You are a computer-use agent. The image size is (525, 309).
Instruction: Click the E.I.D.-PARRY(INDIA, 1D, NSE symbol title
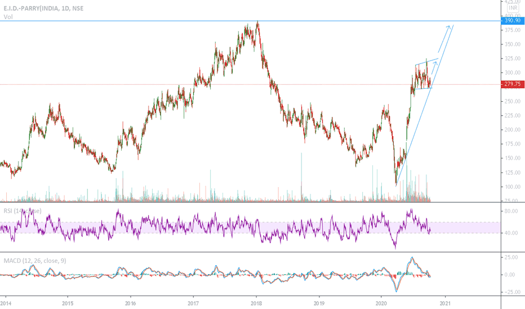click(x=43, y=8)
